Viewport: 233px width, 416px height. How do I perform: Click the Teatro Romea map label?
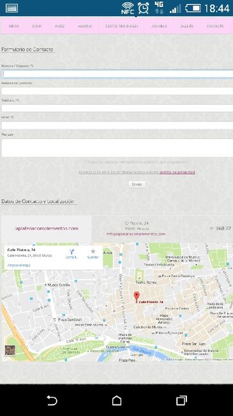pyautogui.click(x=146, y=282)
